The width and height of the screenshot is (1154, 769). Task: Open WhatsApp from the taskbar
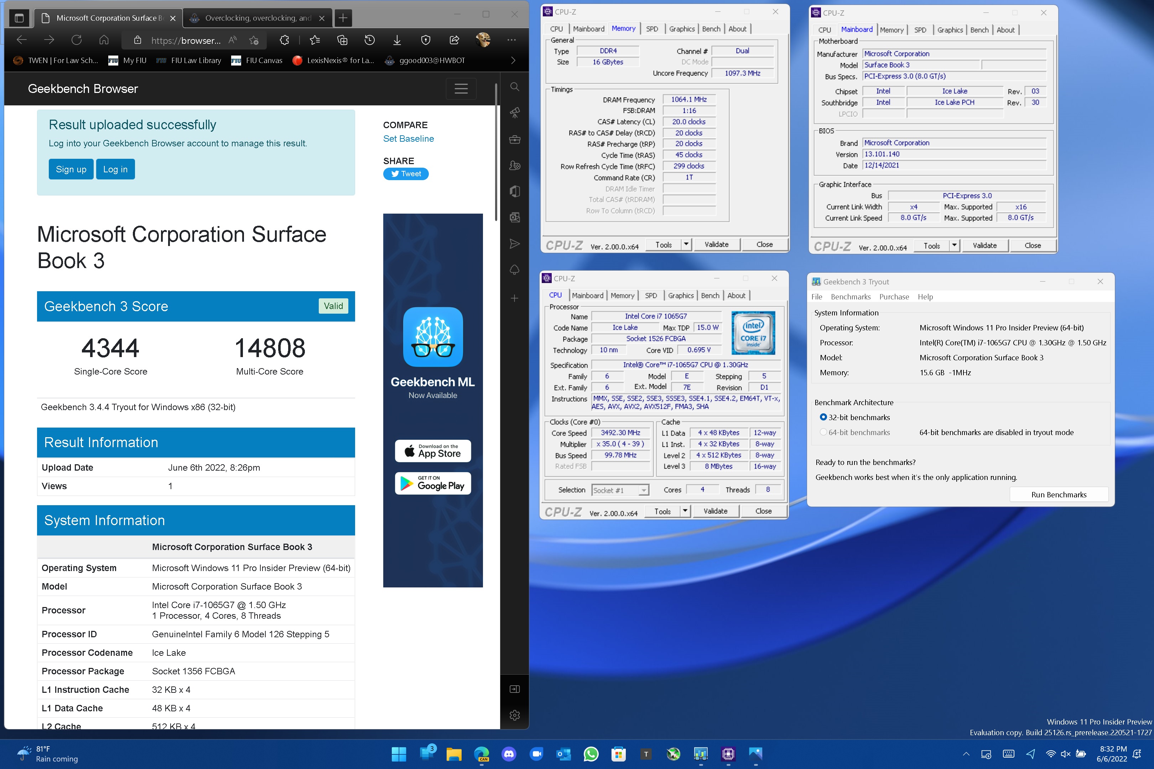coord(591,754)
